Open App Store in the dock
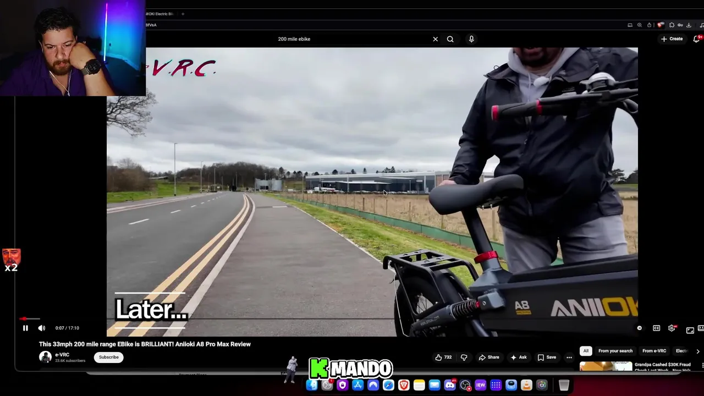The width and height of the screenshot is (704, 396). (358, 385)
